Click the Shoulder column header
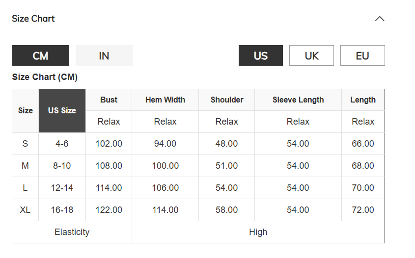 pyautogui.click(x=227, y=100)
